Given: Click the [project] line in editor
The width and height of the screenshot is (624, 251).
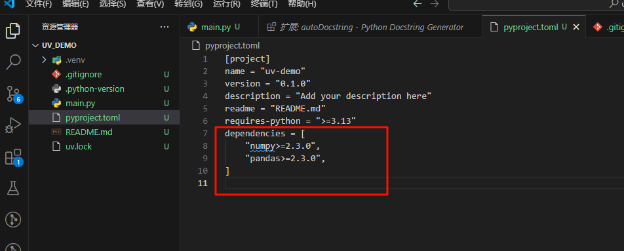Looking at the screenshot, I should point(248,59).
